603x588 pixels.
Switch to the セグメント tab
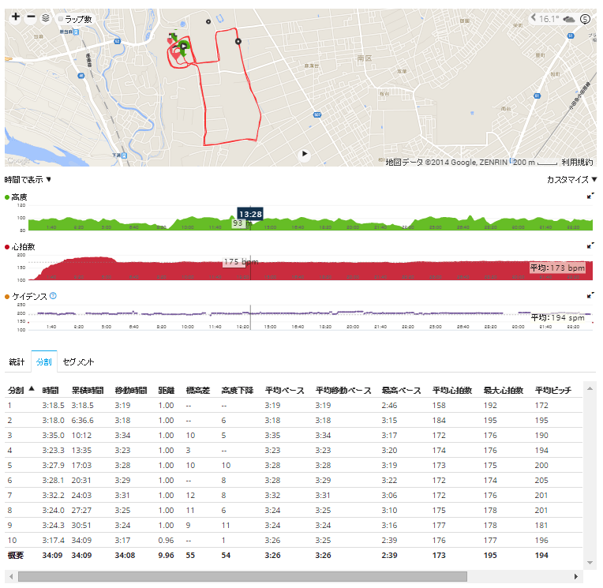pos(79,361)
